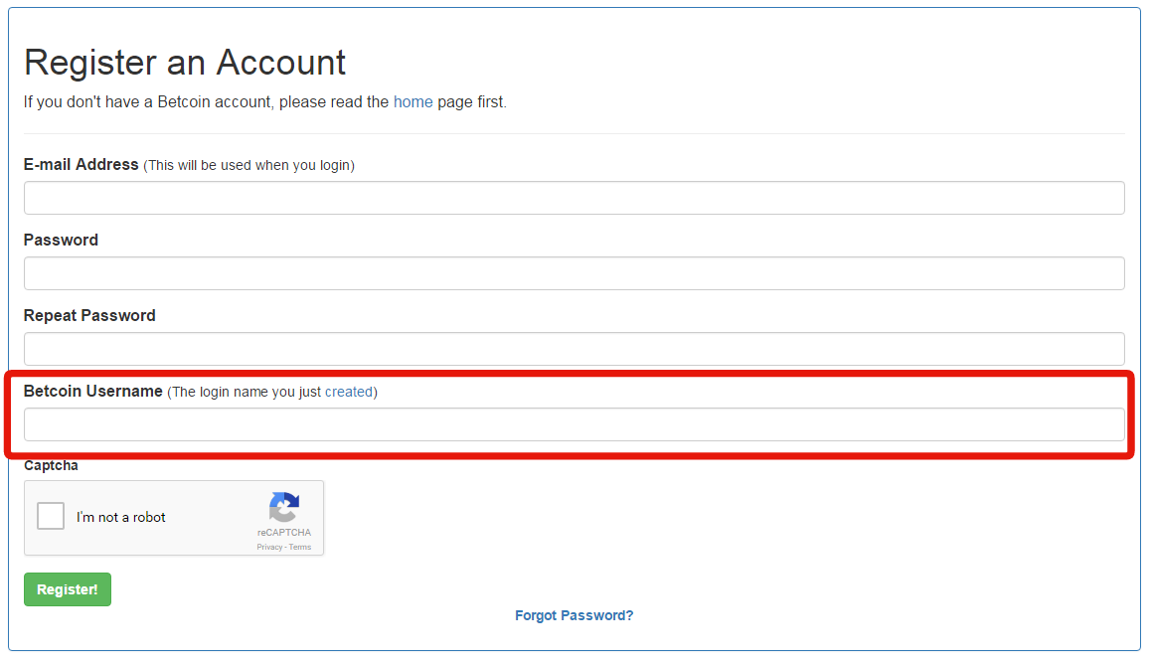The image size is (1151, 661).
Task: Click the Repeat Password label
Action: click(x=89, y=316)
